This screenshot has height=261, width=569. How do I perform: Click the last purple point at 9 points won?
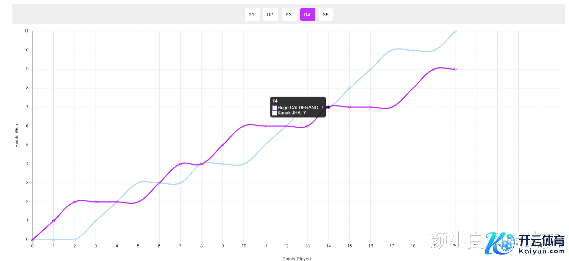[x=455, y=69]
